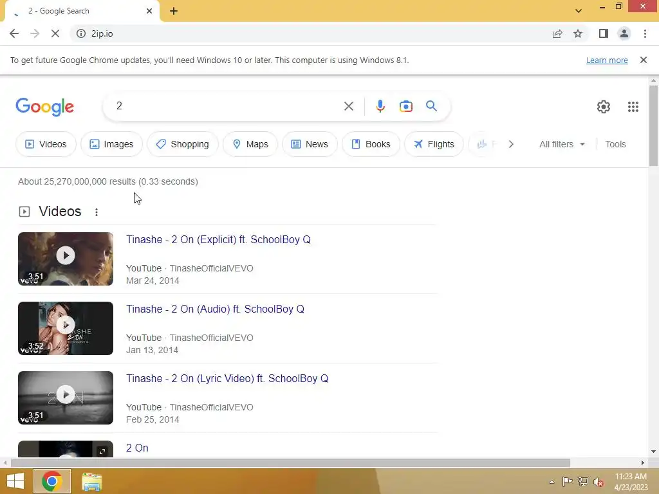Play the 2 On (Lyric Video) thumbnail
This screenshot has width=659, height=494.
click(66, 398)
